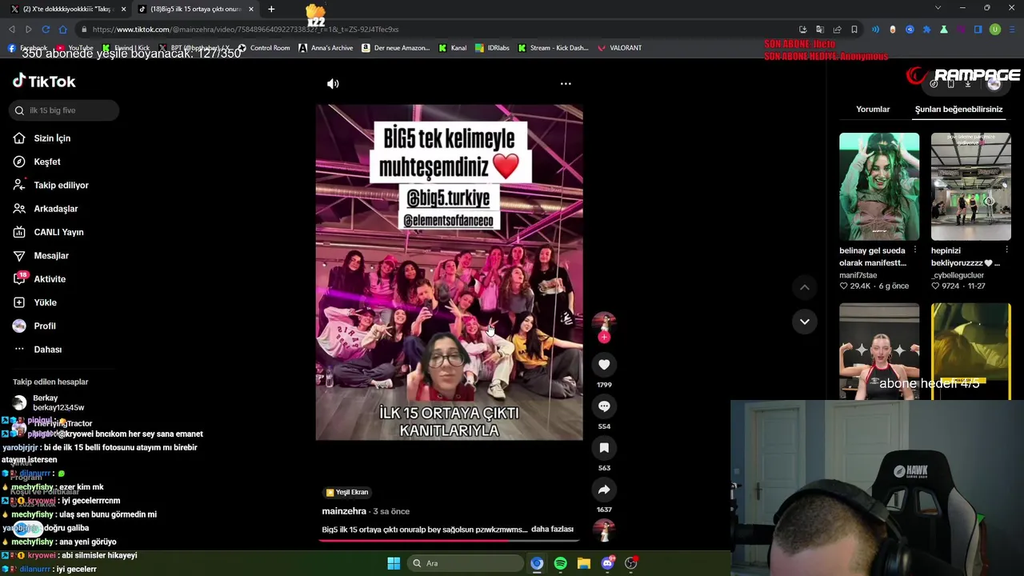Screen dimensions: 1024x576
Task: Open Keşfet page
Action: click(47, 162)
